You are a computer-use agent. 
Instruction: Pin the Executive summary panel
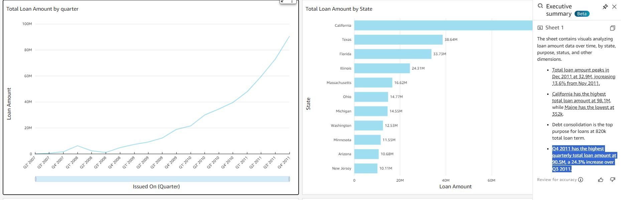pos(605,7)
